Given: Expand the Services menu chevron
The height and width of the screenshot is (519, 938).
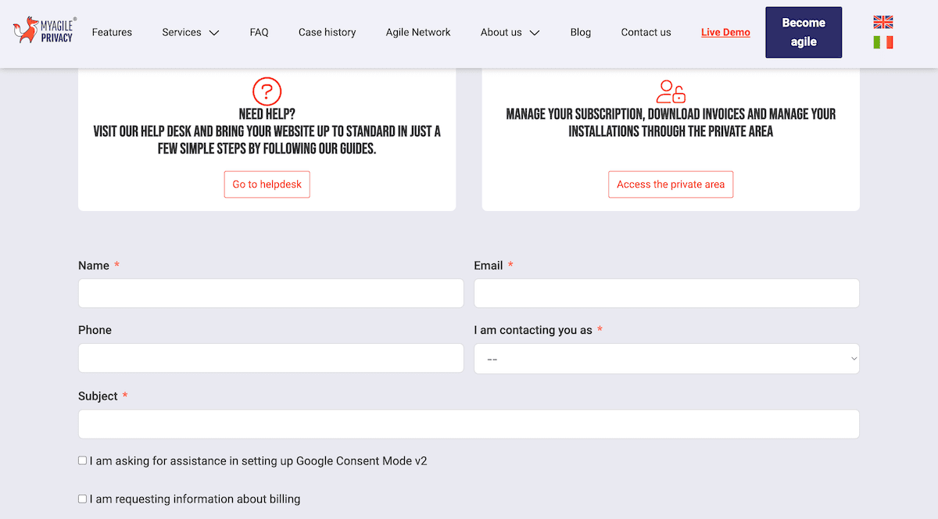Looking at the screenshot, I should 213,33.
